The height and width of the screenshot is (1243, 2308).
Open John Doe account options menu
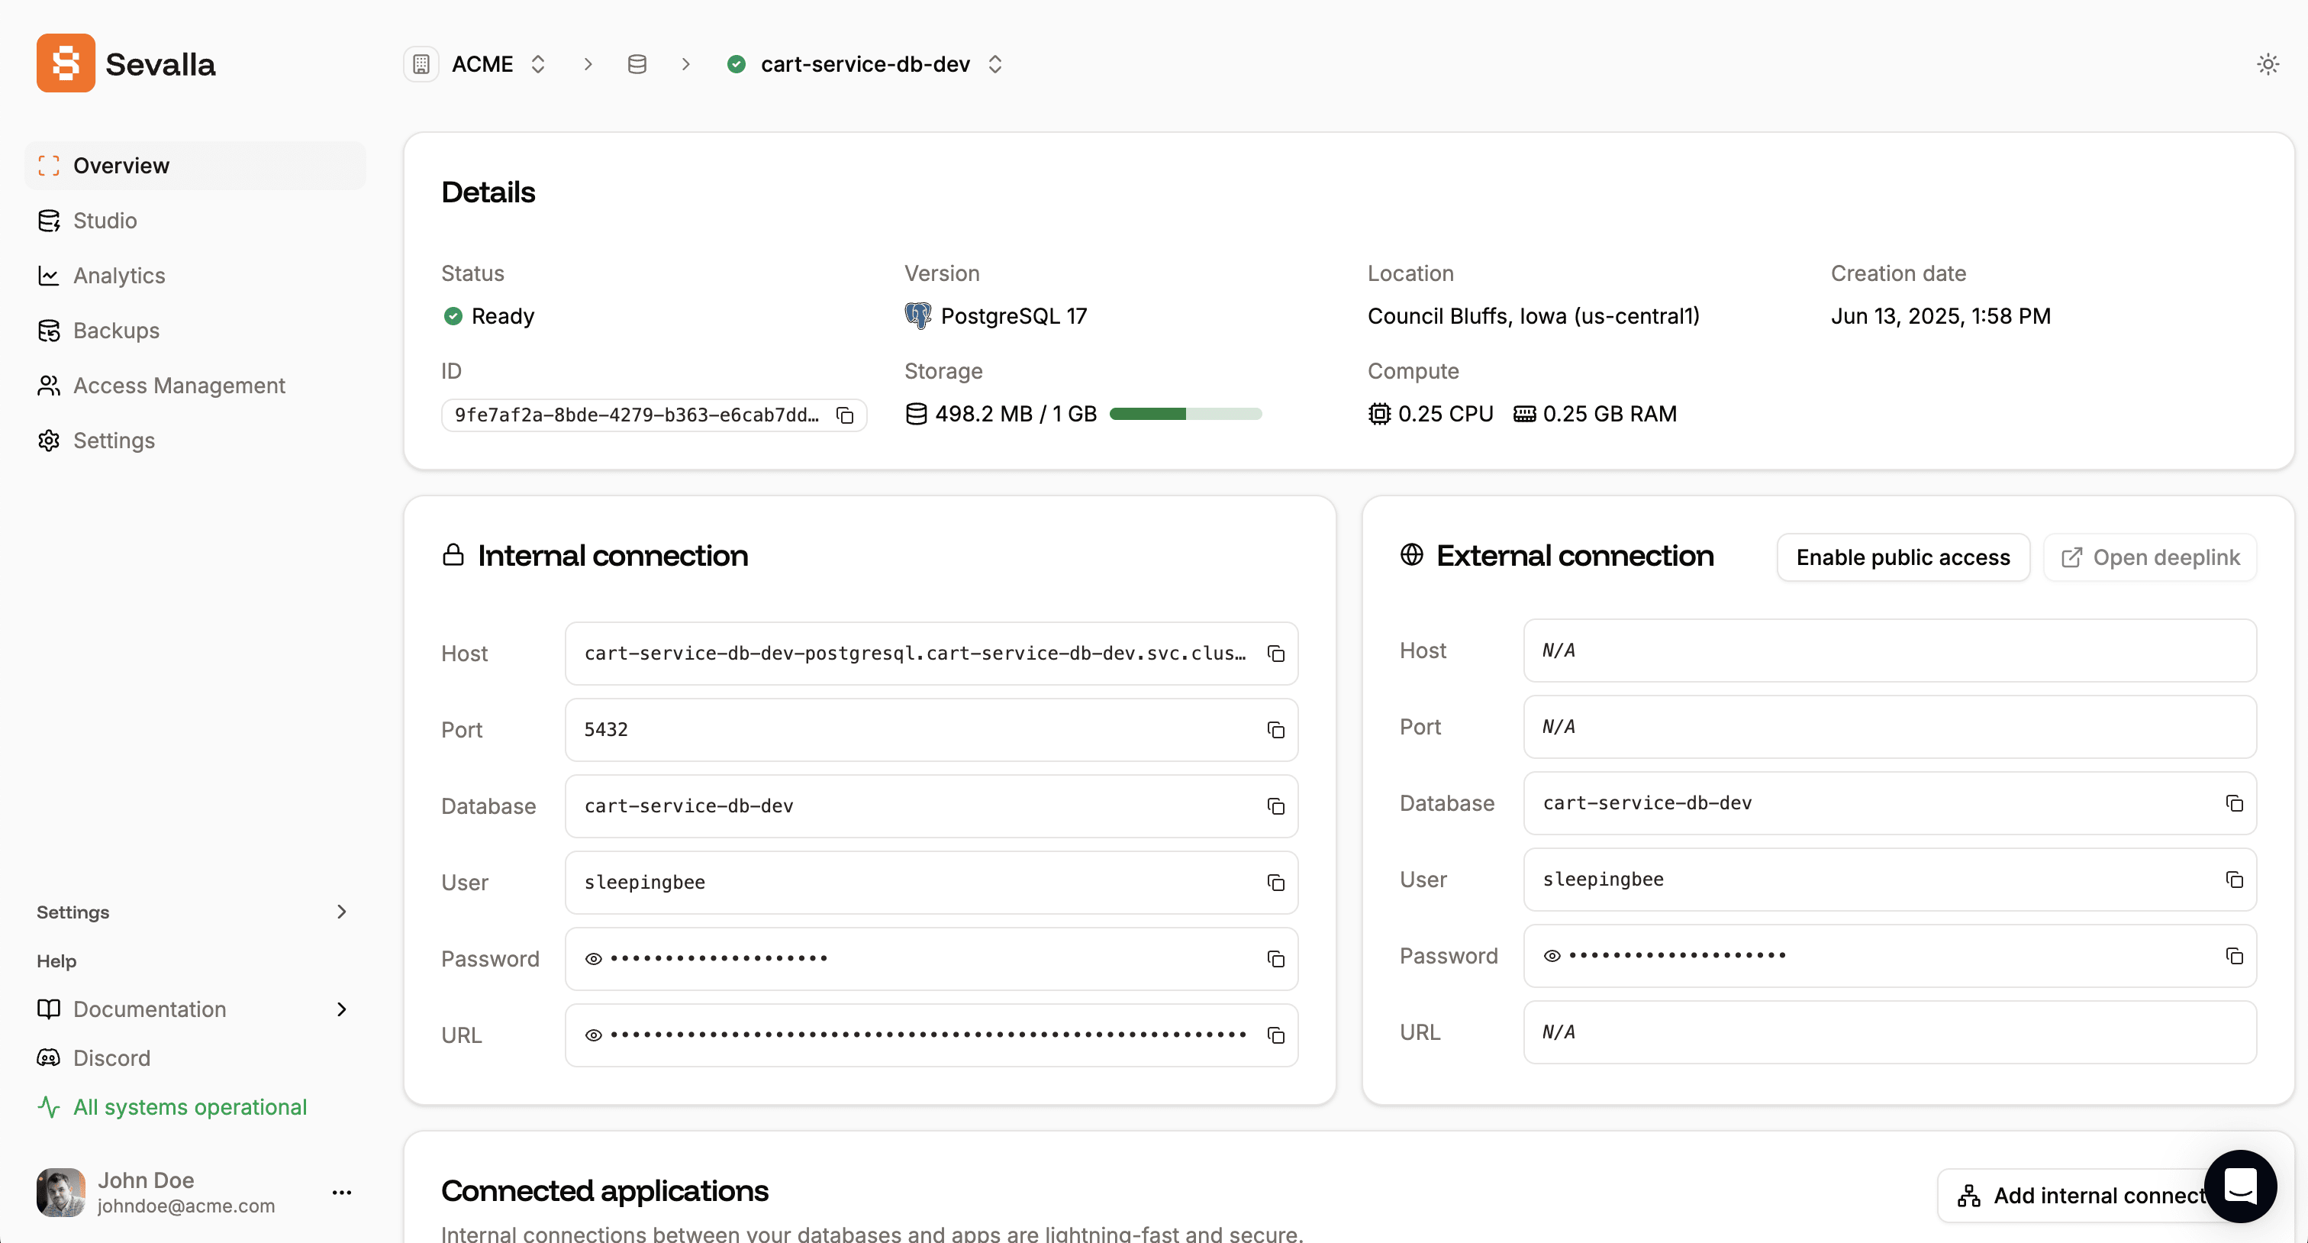341,1192
